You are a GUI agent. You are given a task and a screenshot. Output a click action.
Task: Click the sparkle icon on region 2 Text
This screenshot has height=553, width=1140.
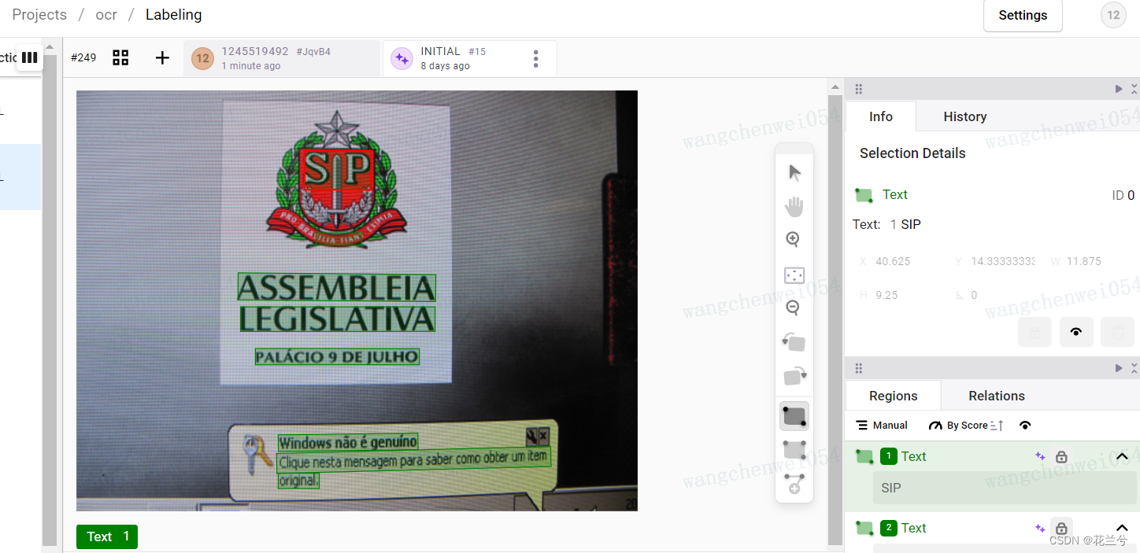click(x=1040, y=528)
